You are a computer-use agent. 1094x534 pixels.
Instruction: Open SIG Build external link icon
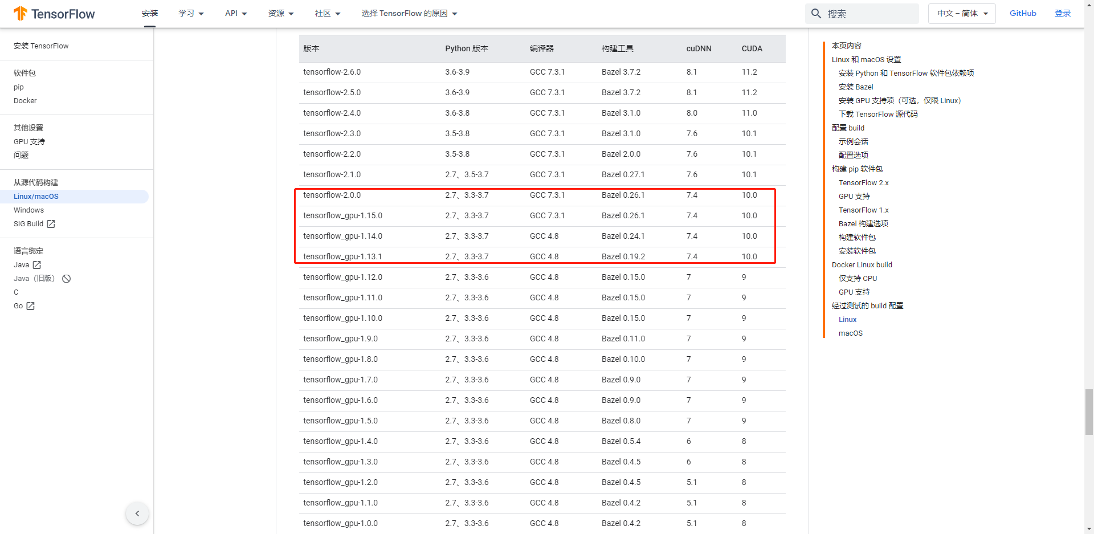coord(51,224)
